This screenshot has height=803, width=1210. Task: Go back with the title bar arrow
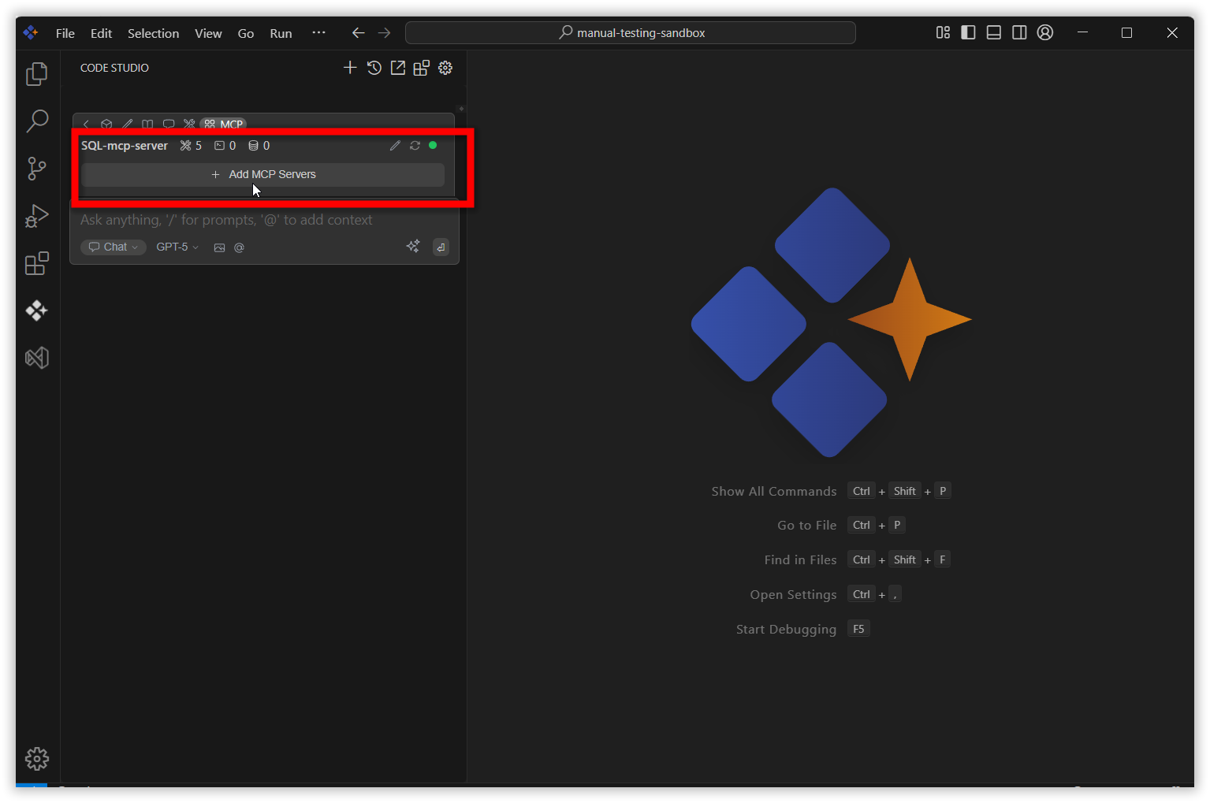[358, 32]
